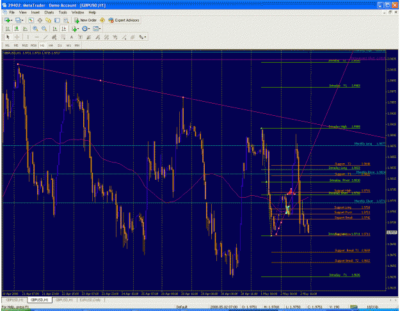Switch timeframe to H4

coord(51,45)
